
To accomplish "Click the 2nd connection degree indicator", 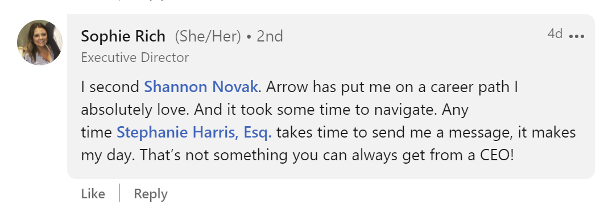I will coord(270,36).
